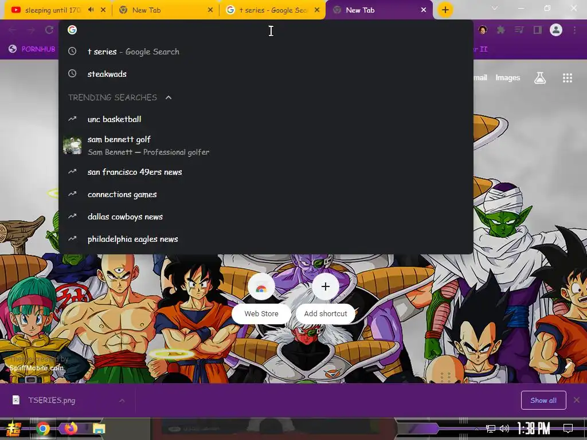
Task: Open the clock showing 1:38 PM
Action: [x=534, y=429]
